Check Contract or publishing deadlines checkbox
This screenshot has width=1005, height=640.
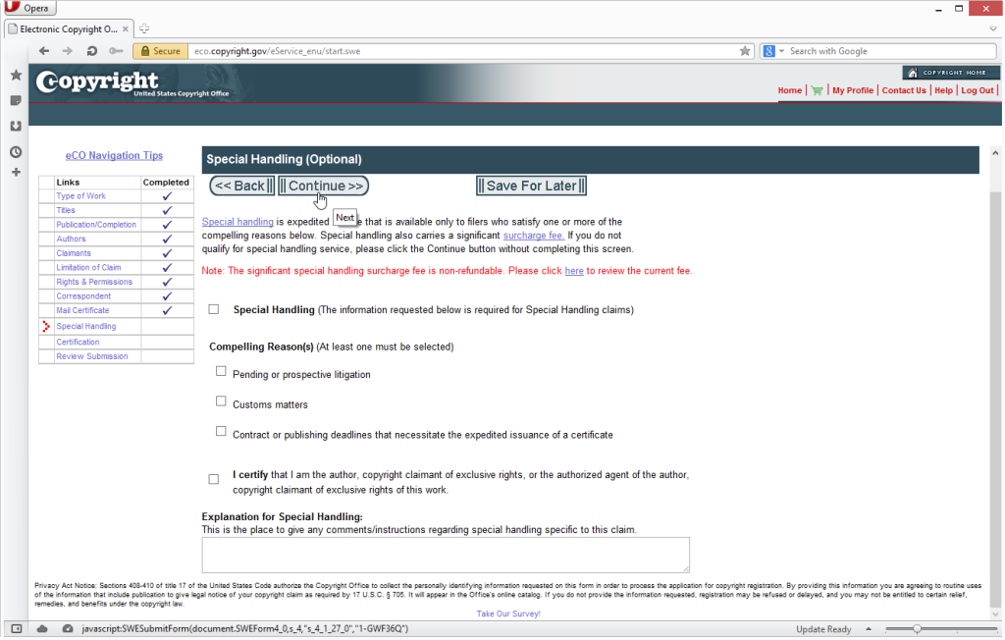tap(221, 432)
